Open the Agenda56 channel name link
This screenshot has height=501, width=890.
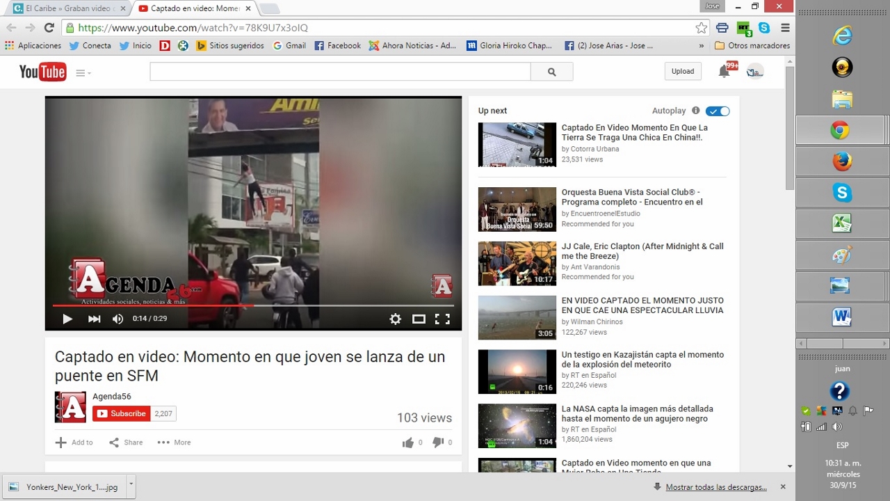tap(111, 397)
